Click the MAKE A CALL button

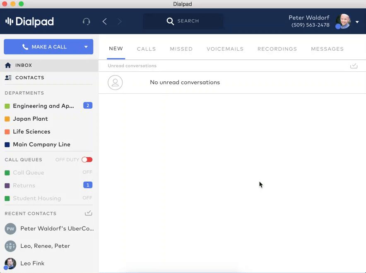pyautogui.click(x=48, y=47)
